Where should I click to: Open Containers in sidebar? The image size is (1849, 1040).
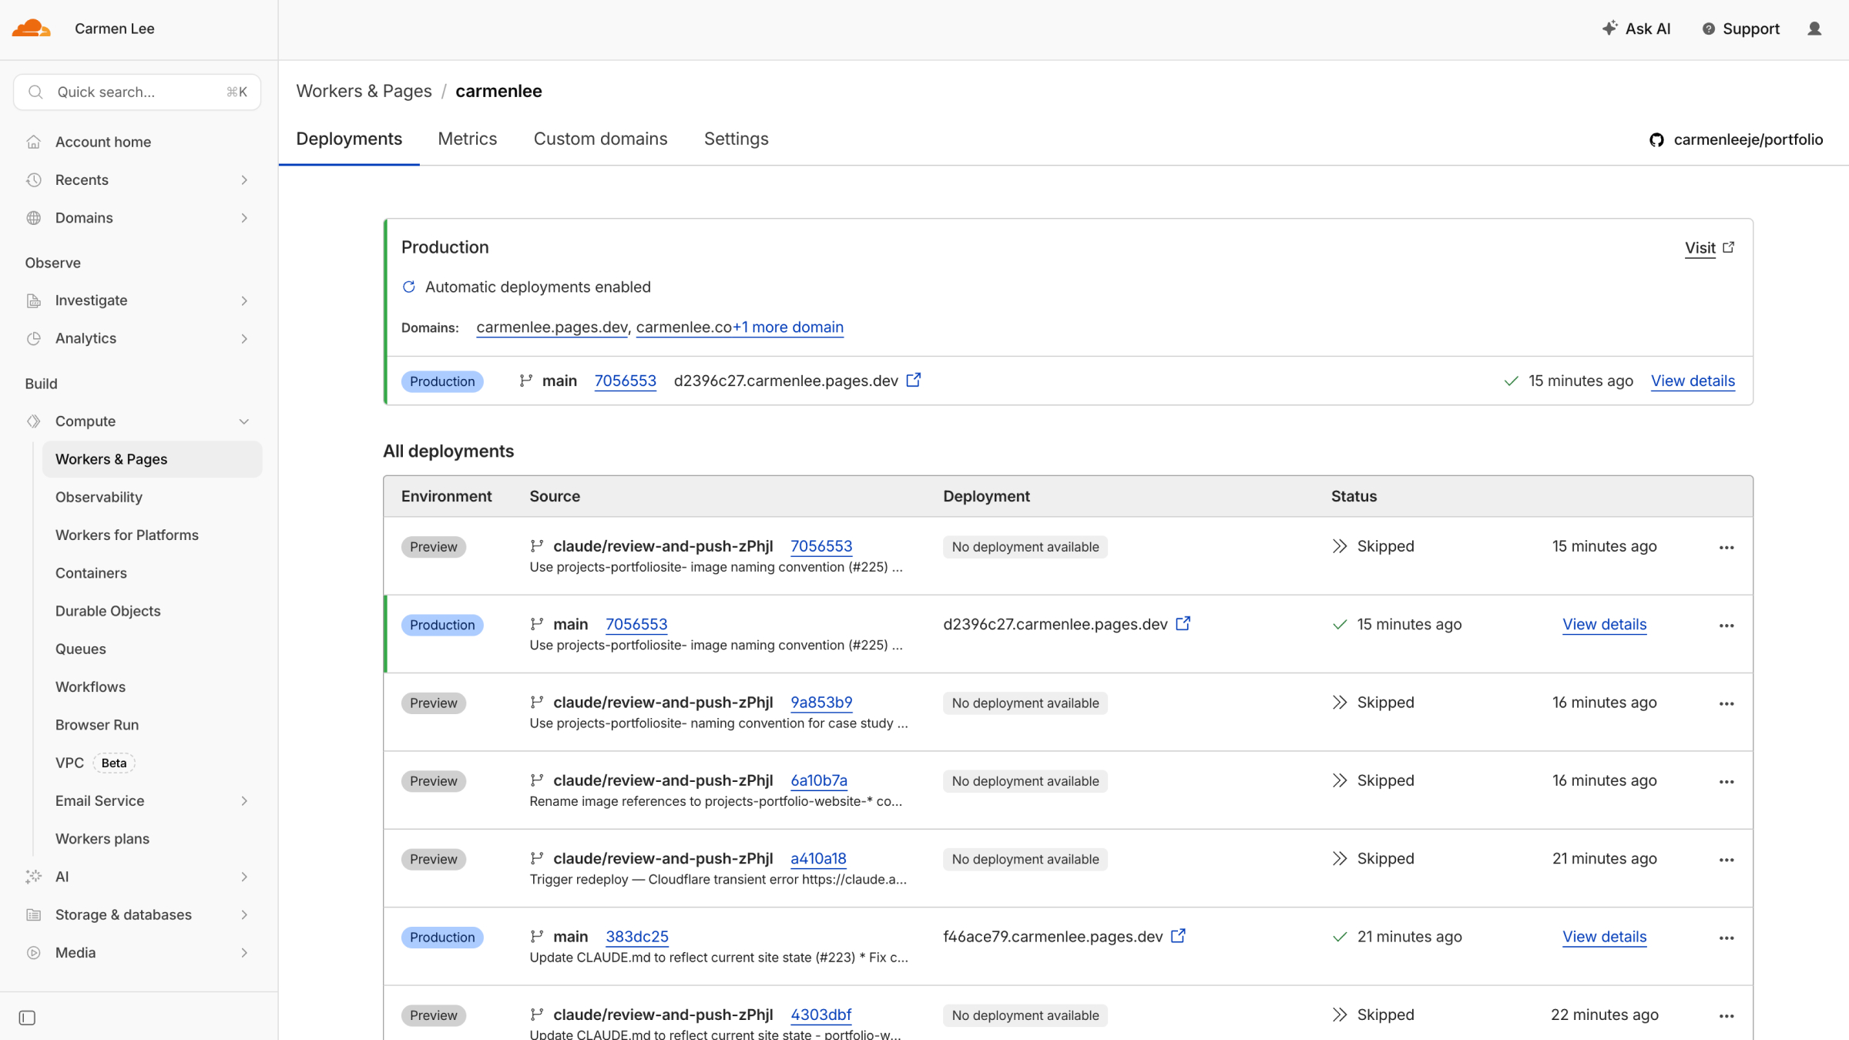click(x=91, y=573)
